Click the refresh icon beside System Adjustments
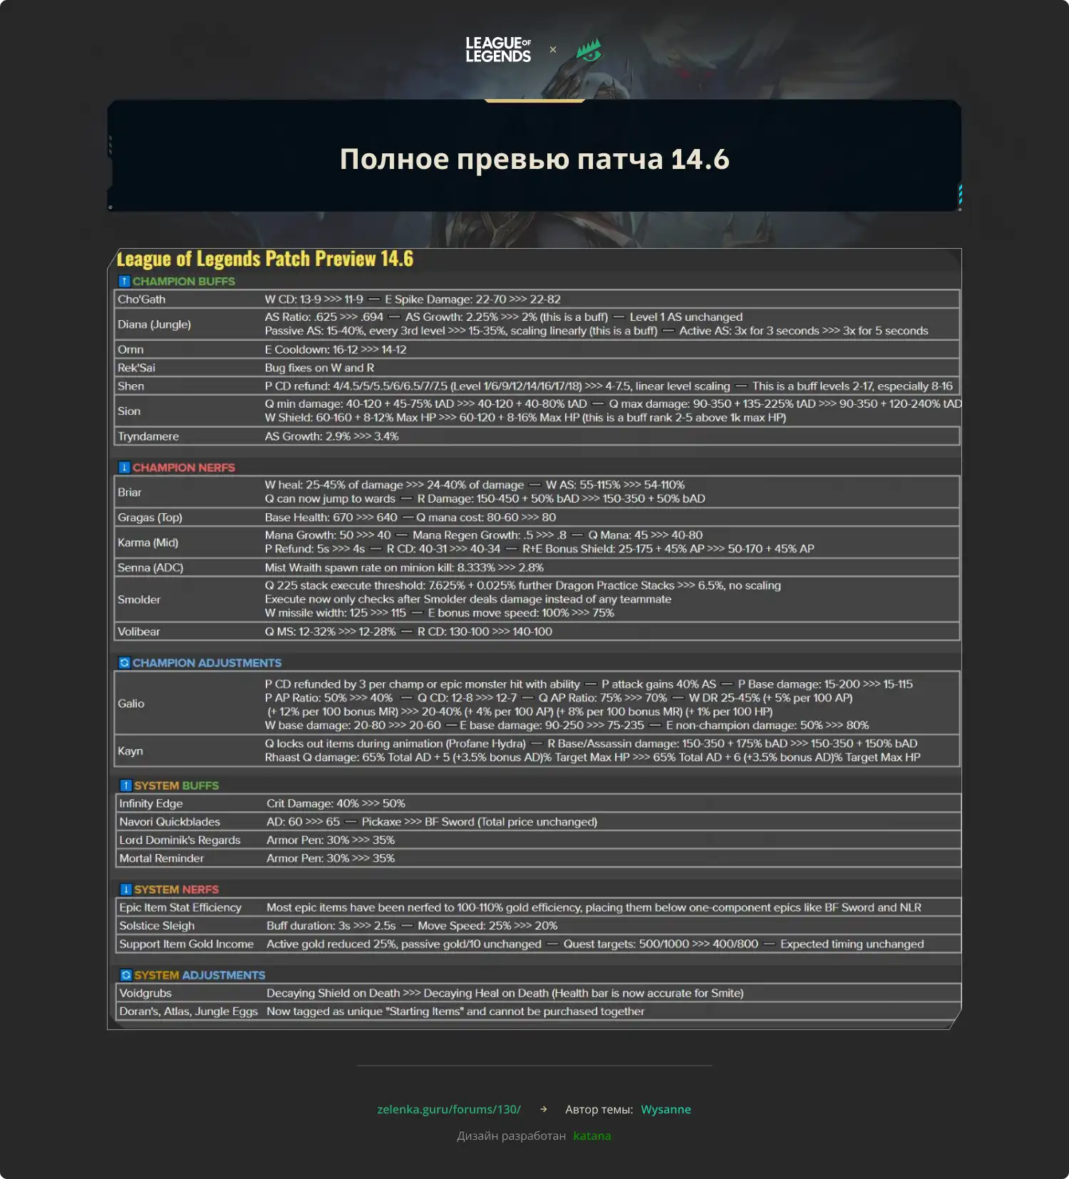Screen dimensions: 1069x1179 (125, 975)
